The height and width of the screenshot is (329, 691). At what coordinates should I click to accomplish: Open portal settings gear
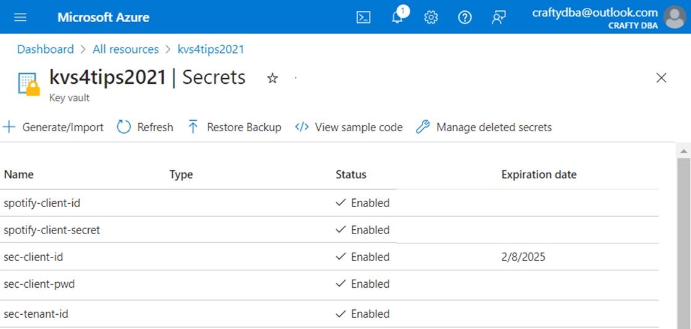[431, 17]
